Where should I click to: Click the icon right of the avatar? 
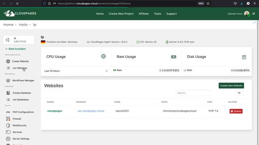(254, 14)
